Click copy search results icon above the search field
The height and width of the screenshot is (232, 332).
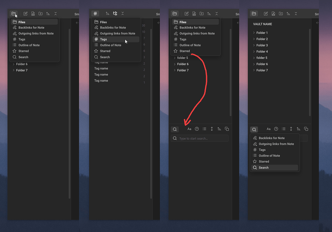[227, 129]
